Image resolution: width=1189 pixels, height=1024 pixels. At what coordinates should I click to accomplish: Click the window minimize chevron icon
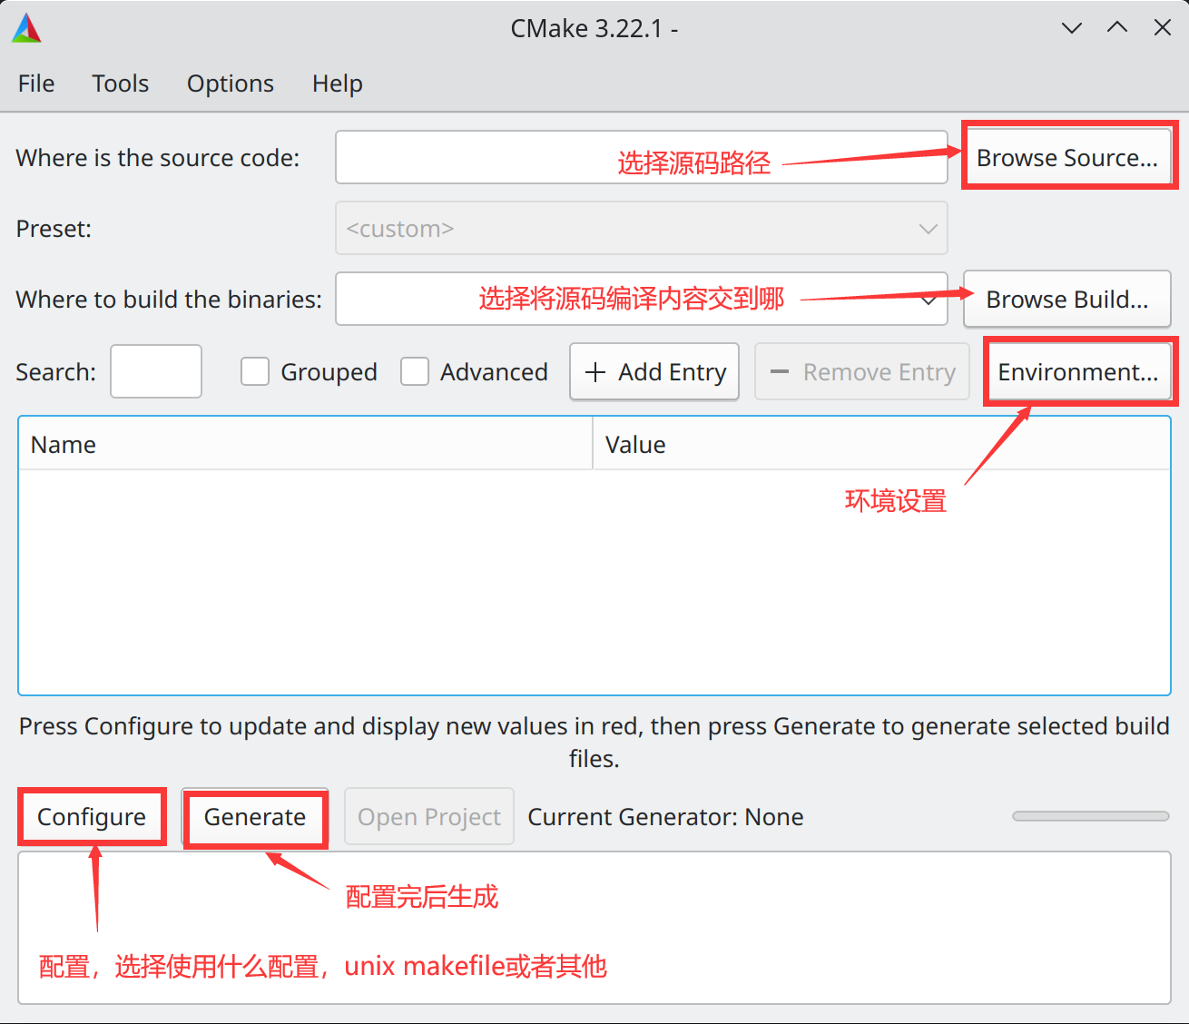pyautogui.click(x=1072, y=28)
